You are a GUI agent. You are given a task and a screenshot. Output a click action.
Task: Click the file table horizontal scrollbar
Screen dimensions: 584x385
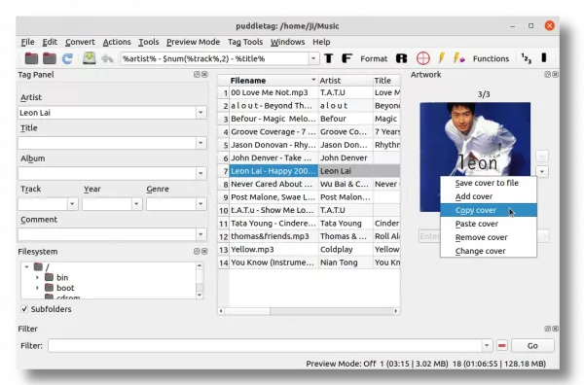pyautogui.click(x=309, y=310)
